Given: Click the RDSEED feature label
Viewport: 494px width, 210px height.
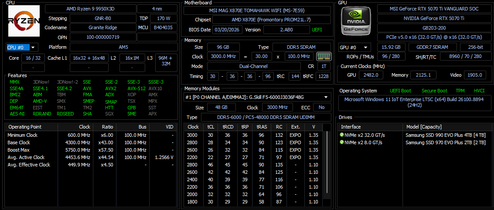Looking at the screenshot, I should pyautogui.click(x=65, y=114).
